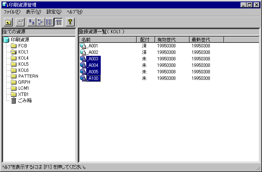Click 最新世代 value in _A004 row
This screenshot has width=262, height=172.
(x=201, y=65)
